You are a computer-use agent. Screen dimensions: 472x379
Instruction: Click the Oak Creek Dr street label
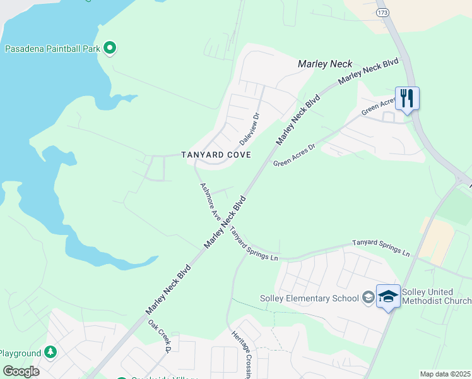(x=160, y=336)
